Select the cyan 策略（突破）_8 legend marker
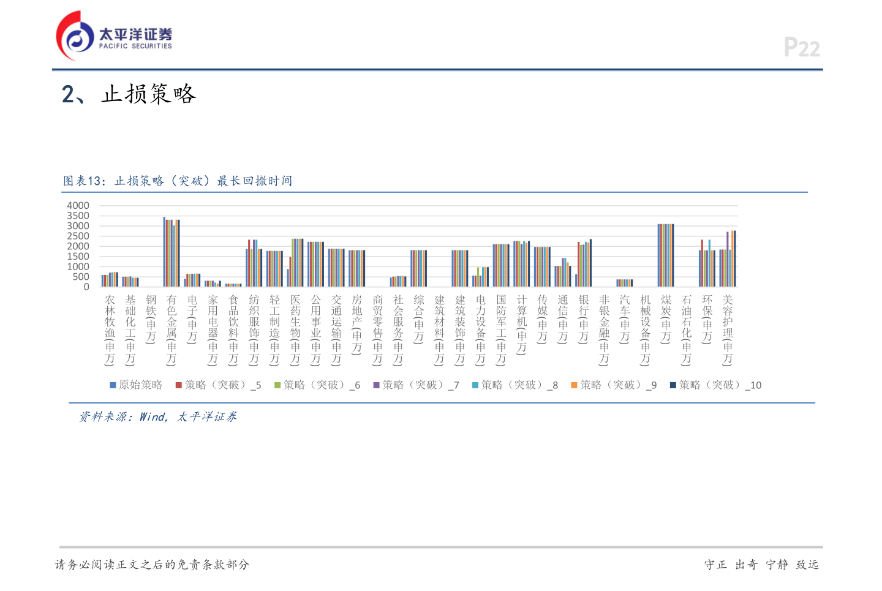882x591 pixels. tap(475, 385)
